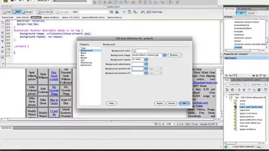
Task: Select the Positioning category in the dialog
Action: coord(86,62)
